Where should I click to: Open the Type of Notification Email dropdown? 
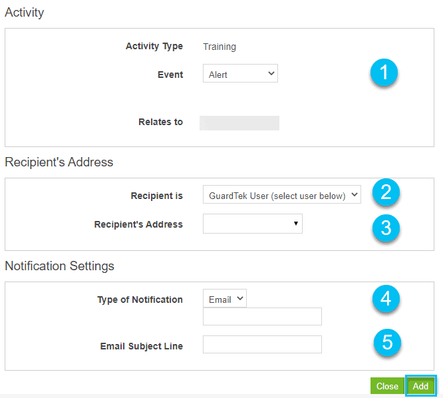coord(225,298)
